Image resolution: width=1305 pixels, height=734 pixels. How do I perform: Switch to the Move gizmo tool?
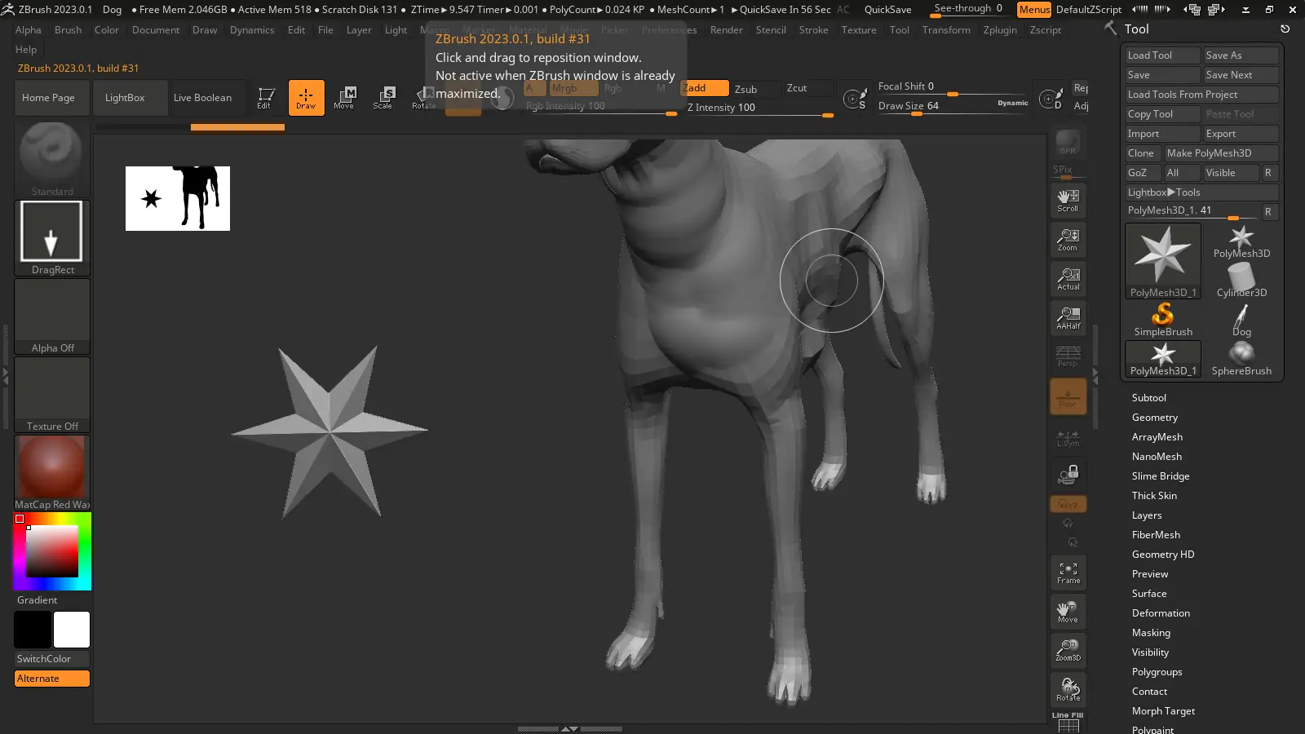pyautogui.click(x=344, y=98)
